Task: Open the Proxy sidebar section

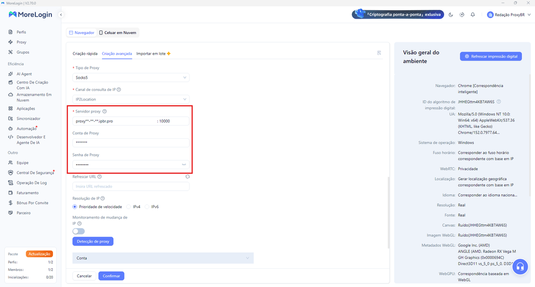Action: click(21, 42)
